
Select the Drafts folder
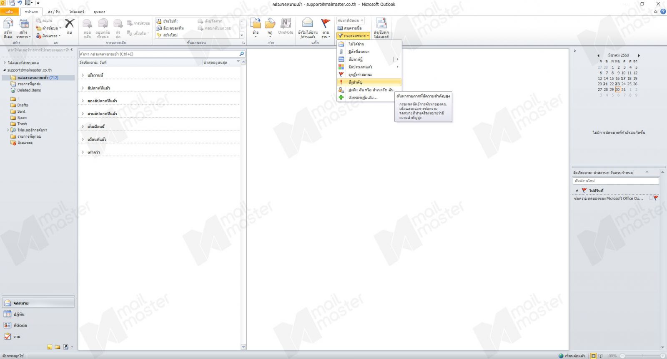click(23, 105)
